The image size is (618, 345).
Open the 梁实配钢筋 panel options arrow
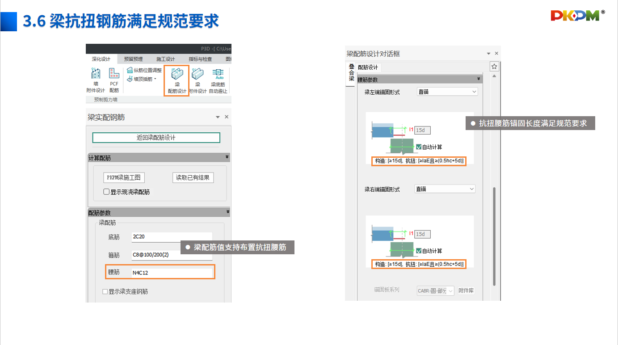click(218, 117)
